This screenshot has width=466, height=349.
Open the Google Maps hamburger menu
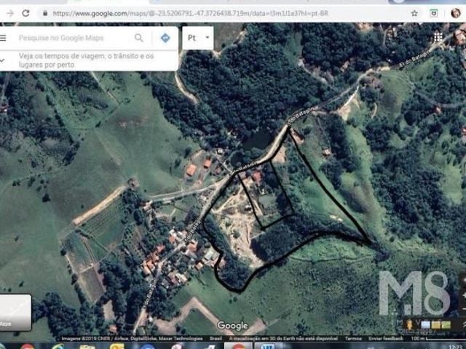point(4,38)
